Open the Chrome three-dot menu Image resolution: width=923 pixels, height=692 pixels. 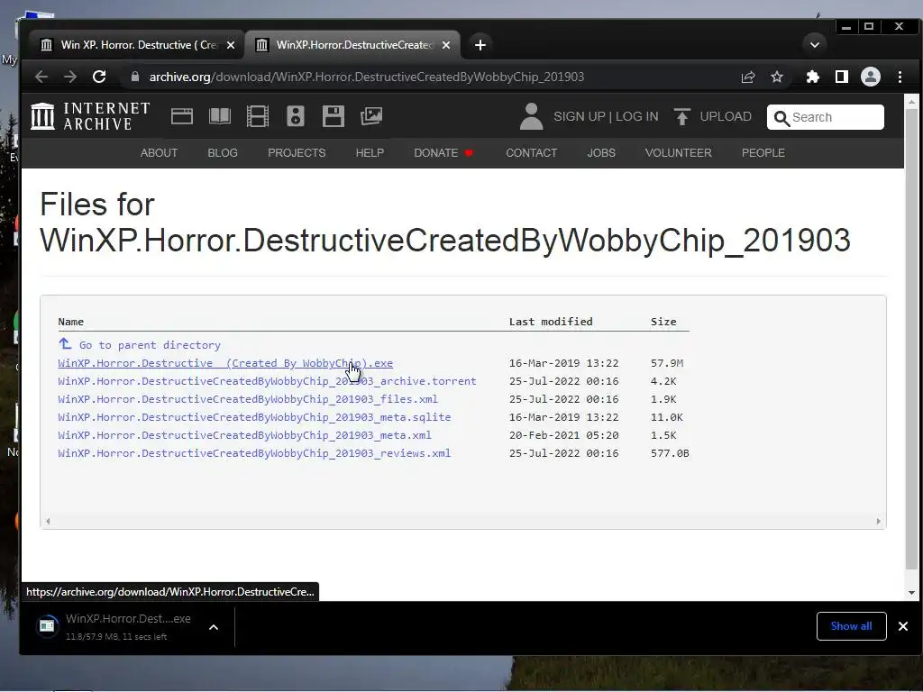coord(900,77)
